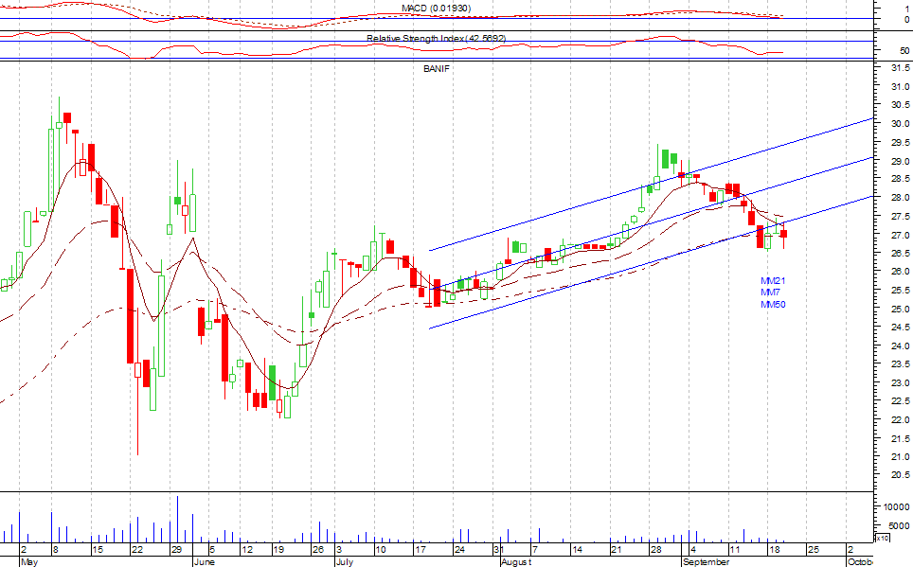Click the 22.0 price axis value
Viewport: 913px width, 567px height.
(900, 419)
